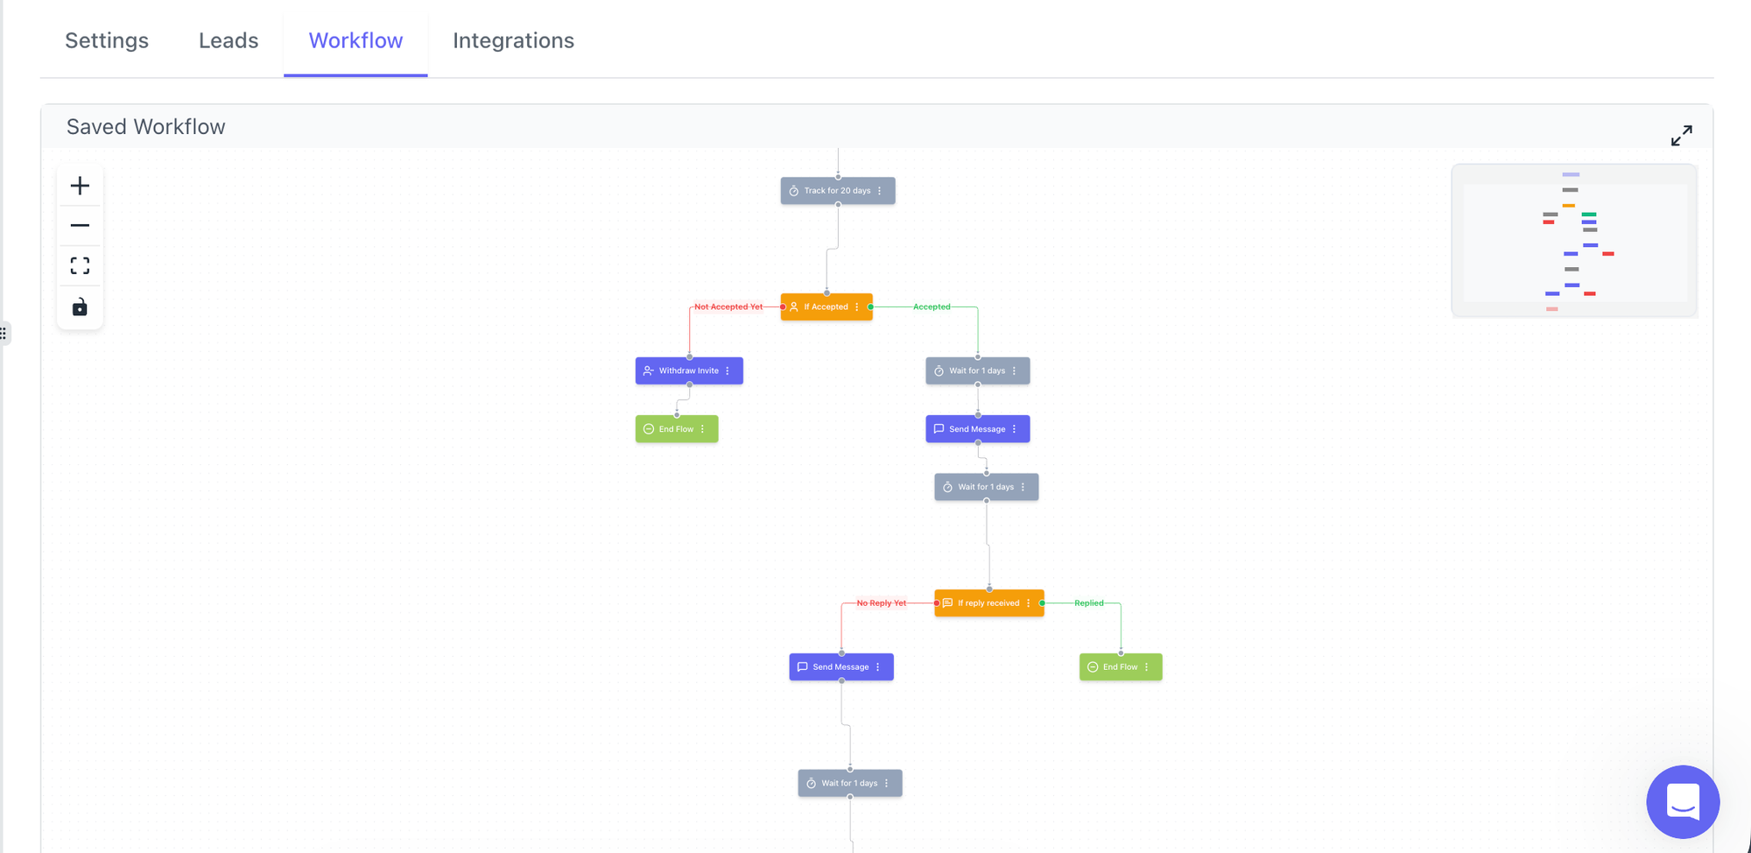Expand workflow to fullscreen
The height and width of the screenshot is (853, 1751).
point(1681,136)
